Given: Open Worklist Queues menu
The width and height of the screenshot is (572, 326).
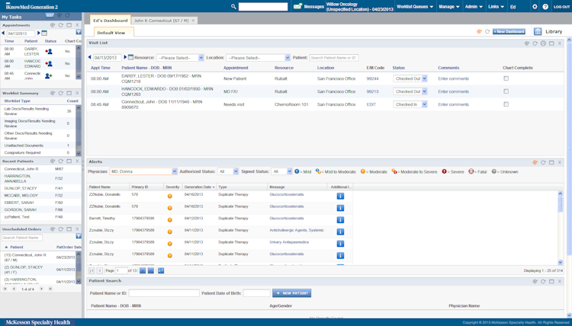Looking at the screenshot, I should 415,7.
